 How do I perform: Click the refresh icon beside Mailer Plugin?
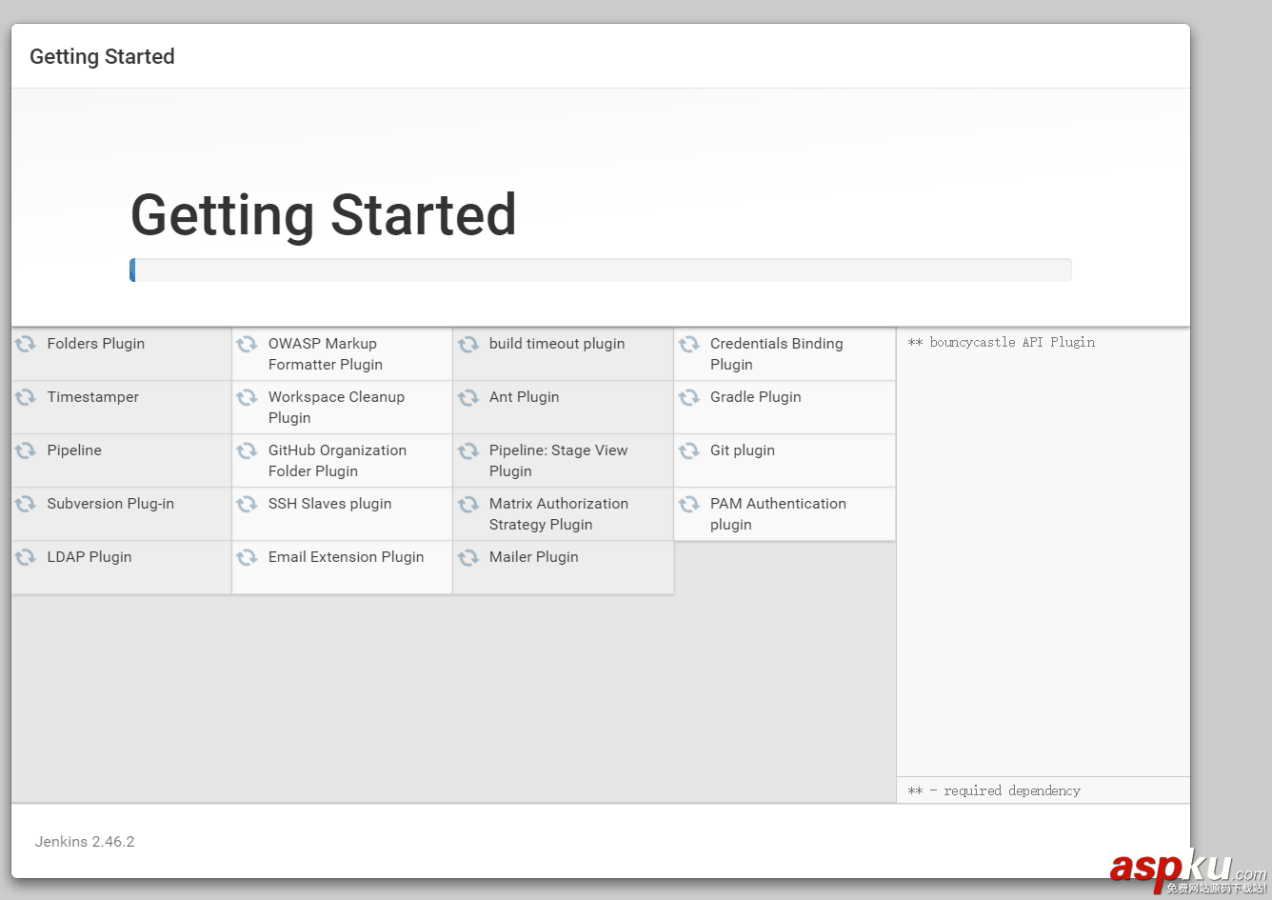point(468,557)
